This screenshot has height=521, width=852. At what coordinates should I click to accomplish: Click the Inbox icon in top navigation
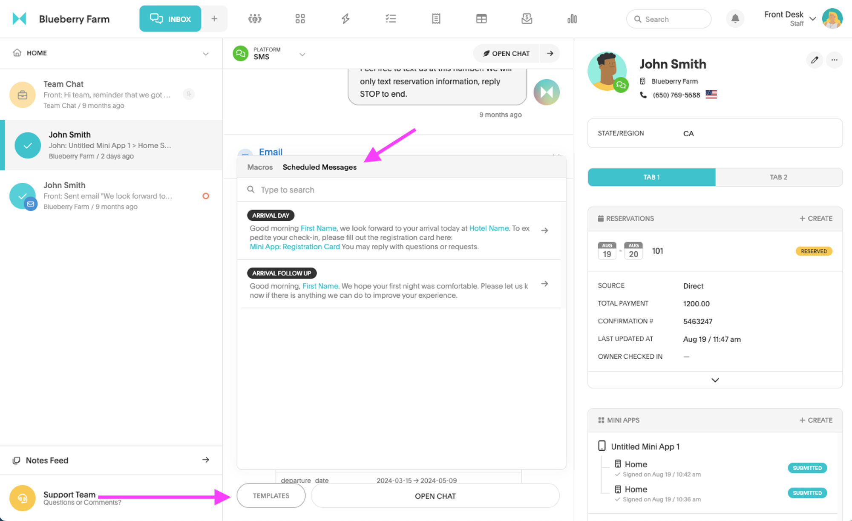(x=170, y=18)
